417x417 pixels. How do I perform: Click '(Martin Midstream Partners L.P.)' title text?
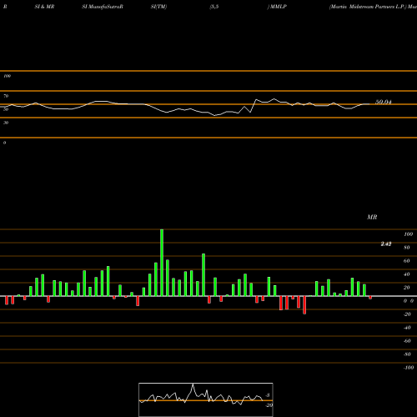click(368, 7)
